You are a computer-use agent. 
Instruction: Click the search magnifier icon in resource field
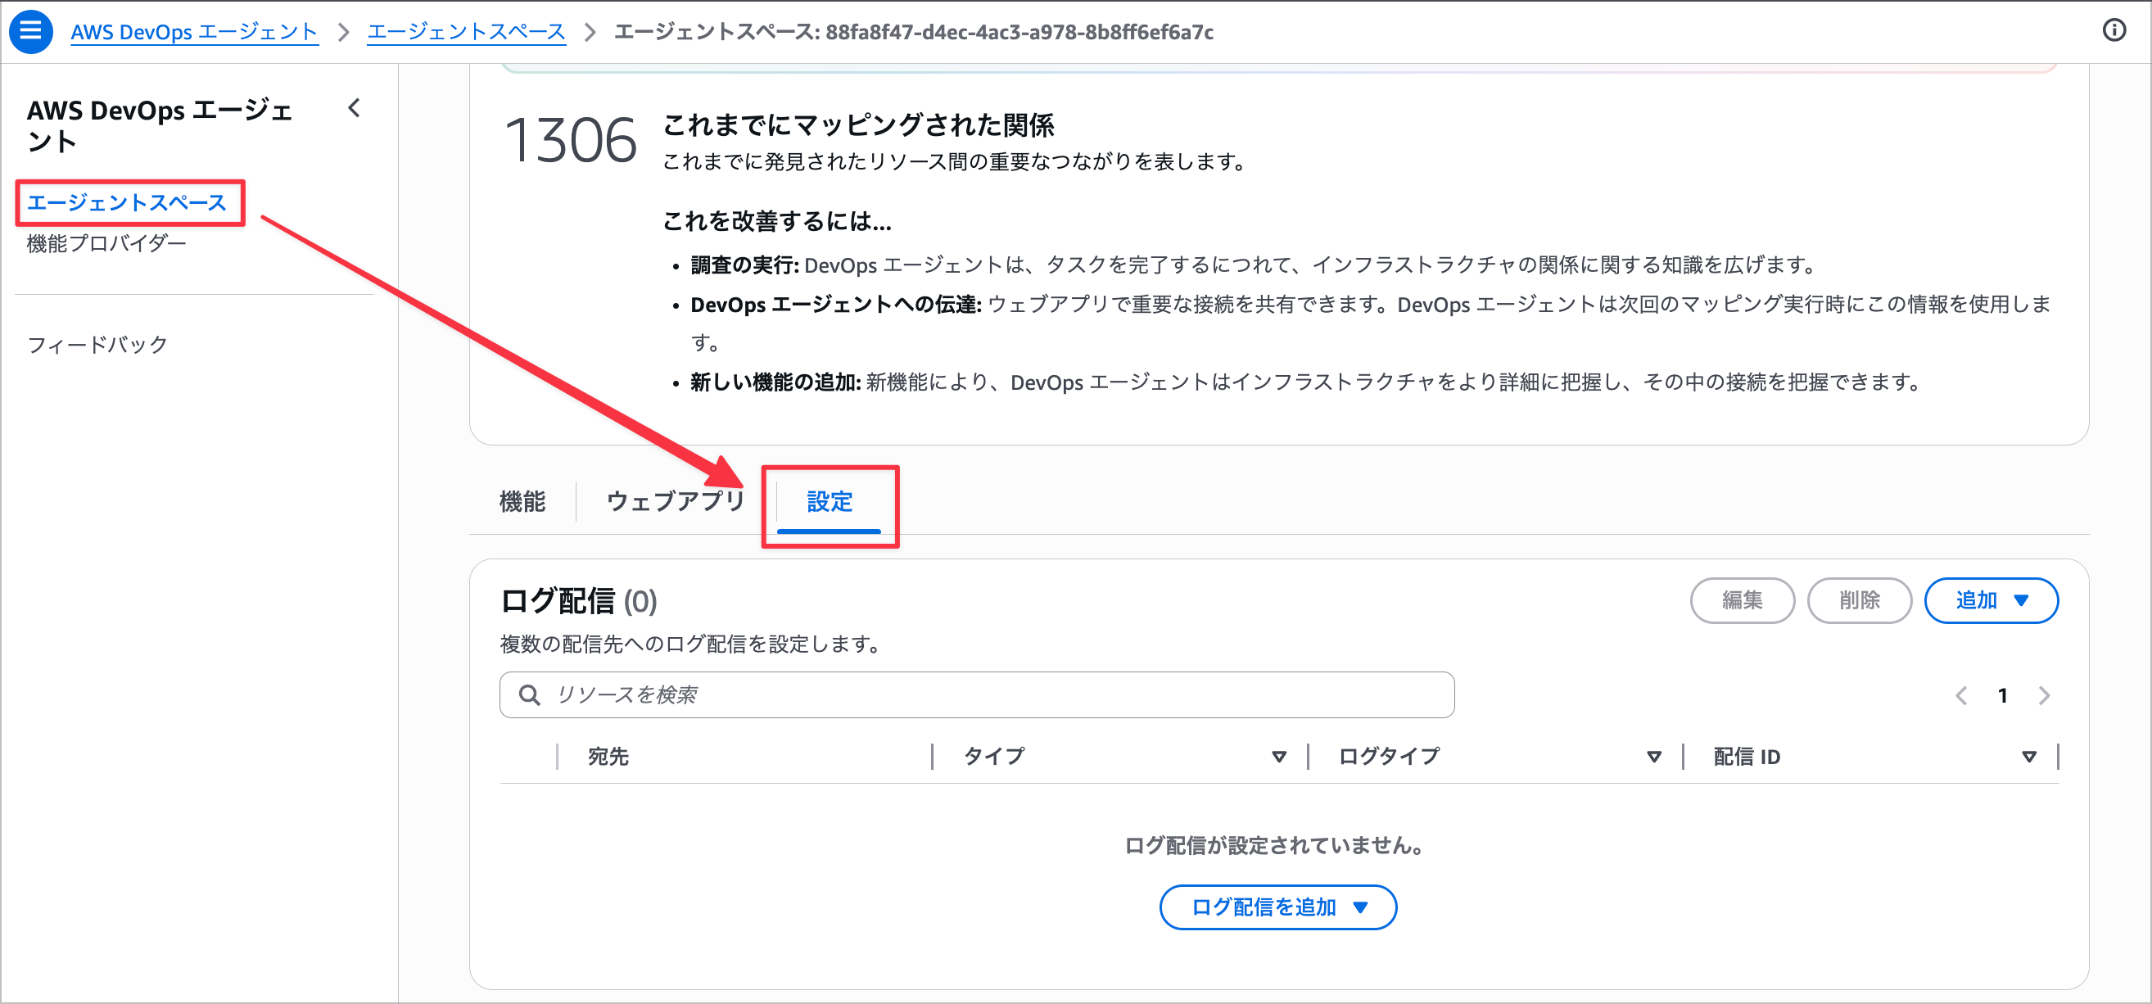tap(529, 695)
